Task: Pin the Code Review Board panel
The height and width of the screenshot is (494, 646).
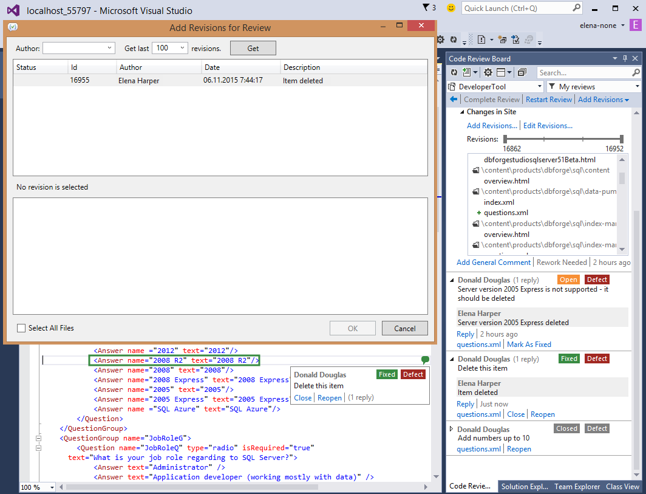Action: tap(625, 59)
